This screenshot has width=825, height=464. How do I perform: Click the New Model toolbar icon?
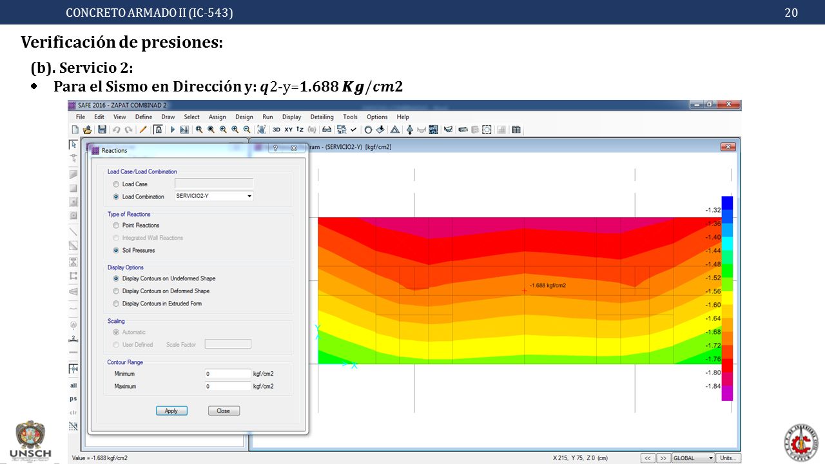coord(75,130)
